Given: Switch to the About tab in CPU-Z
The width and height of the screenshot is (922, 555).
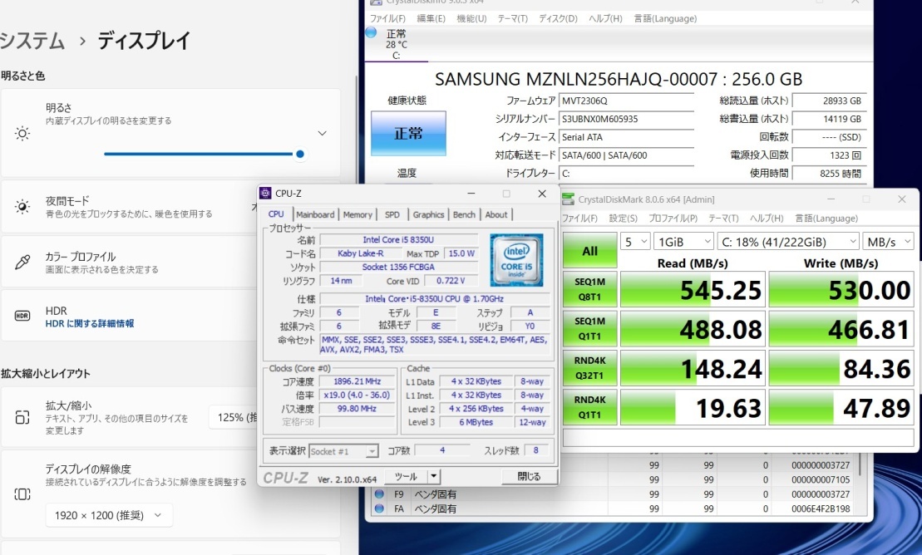Looking at the screenshot, I should point(496,214).
